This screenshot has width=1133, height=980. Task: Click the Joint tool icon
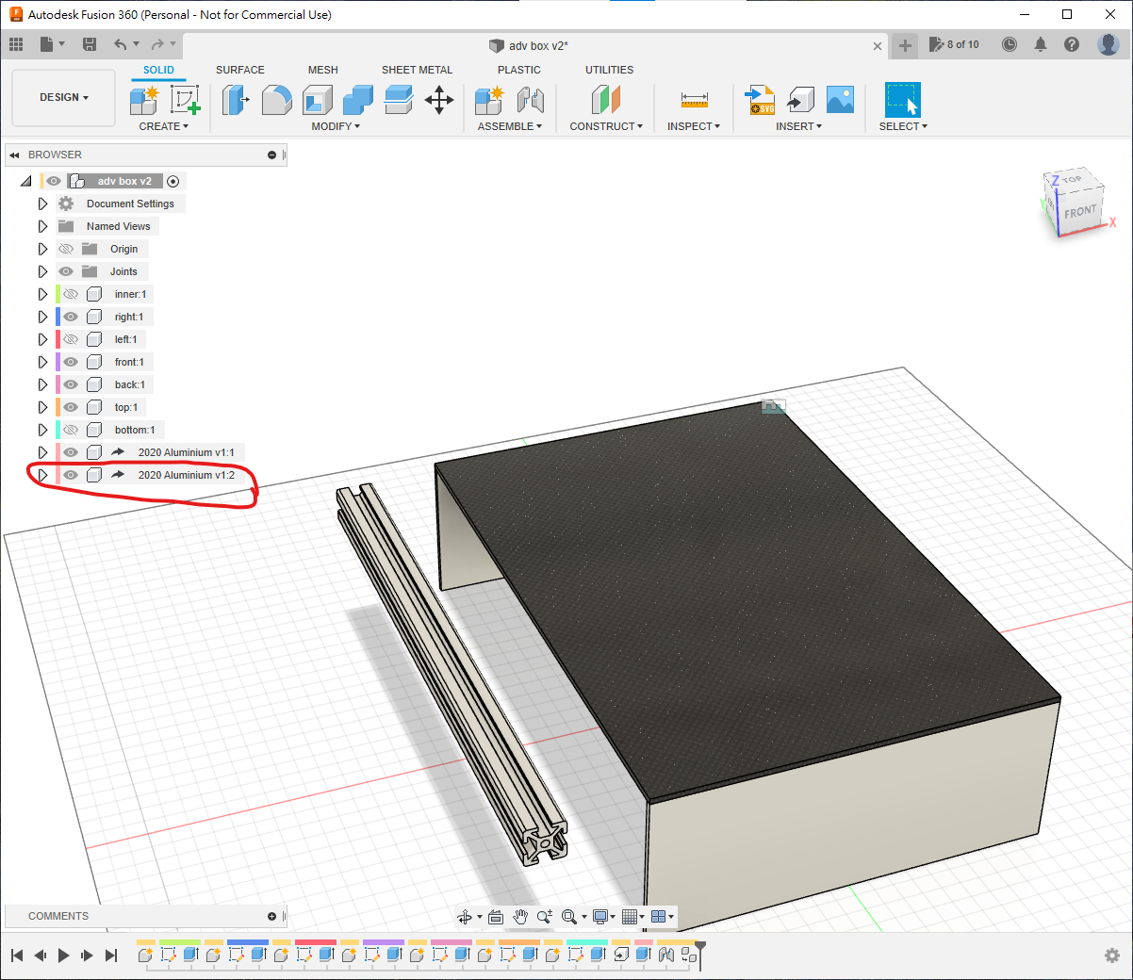coord(531,100)
